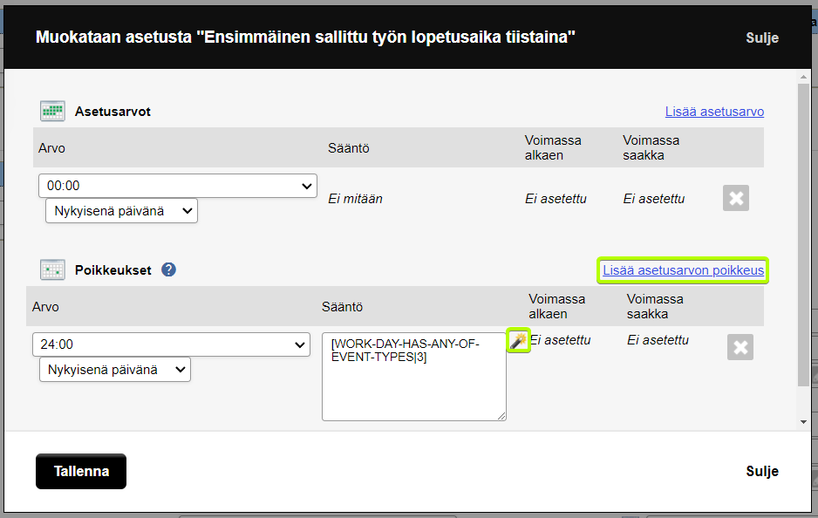Click the magic wand rule editor icon
The height and width of the screenshot is (518, 818).
518,341
